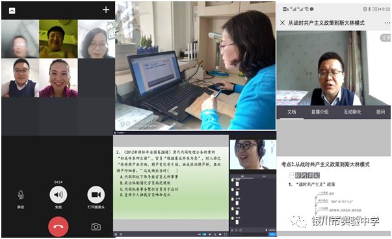Mute the microphone with 静音 button
The width and height of the screenshot is (392, 239).
coord(21,199)
